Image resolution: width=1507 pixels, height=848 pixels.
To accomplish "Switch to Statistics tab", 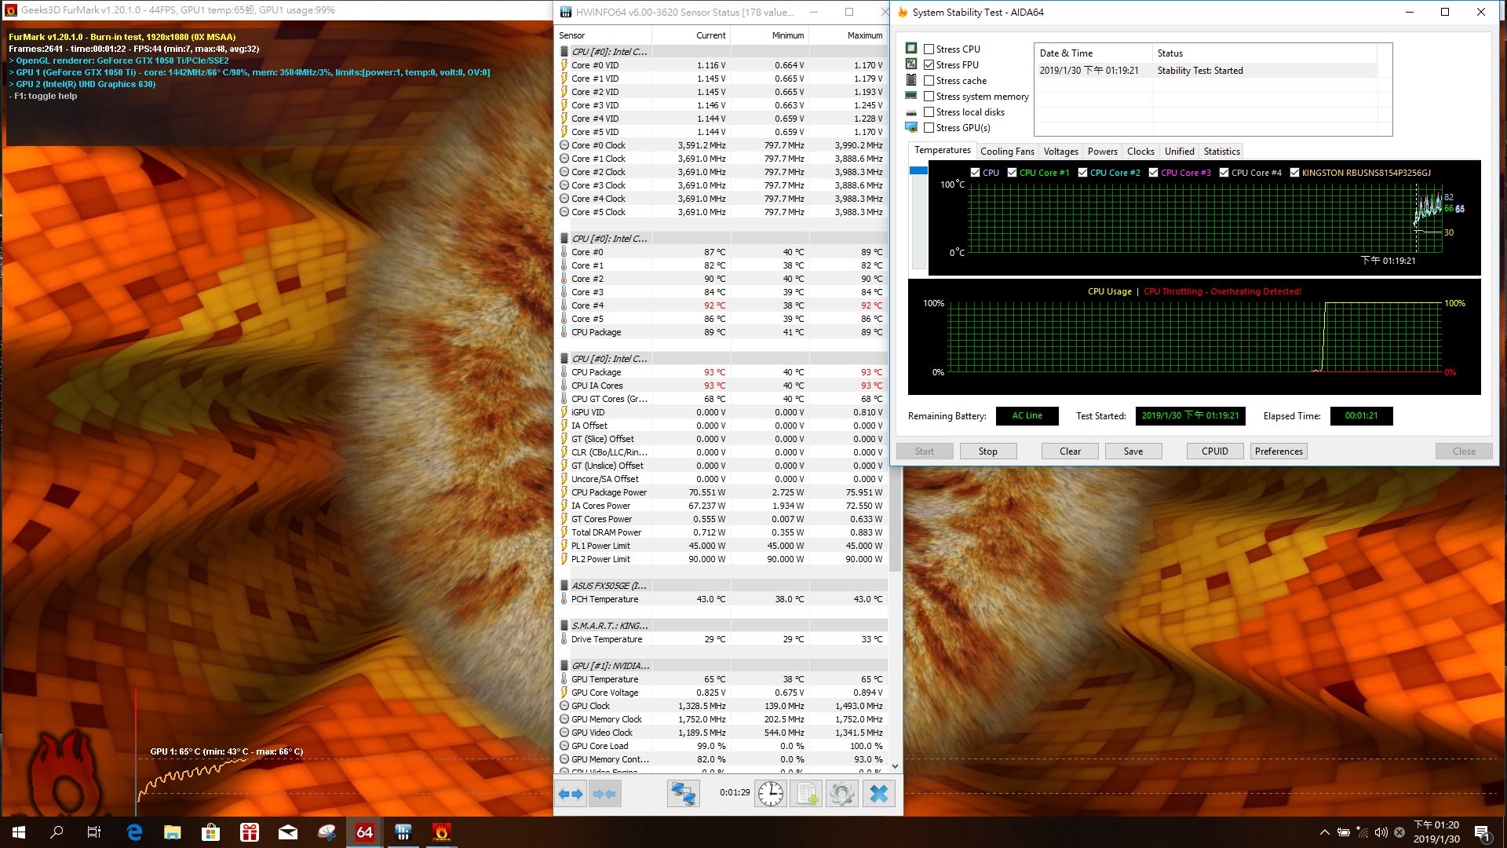I will click(1221, 152).
